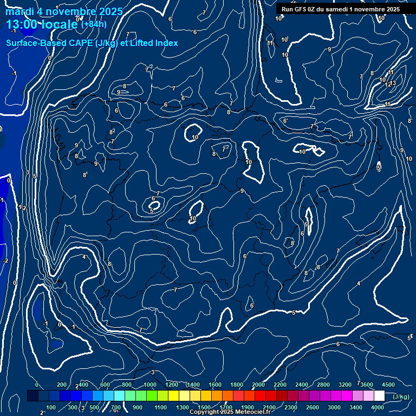Click the legend value '100'
This screenshot has height=416, width=416.
51,407
